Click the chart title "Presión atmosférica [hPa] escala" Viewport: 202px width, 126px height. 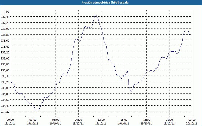click(105, 3)
